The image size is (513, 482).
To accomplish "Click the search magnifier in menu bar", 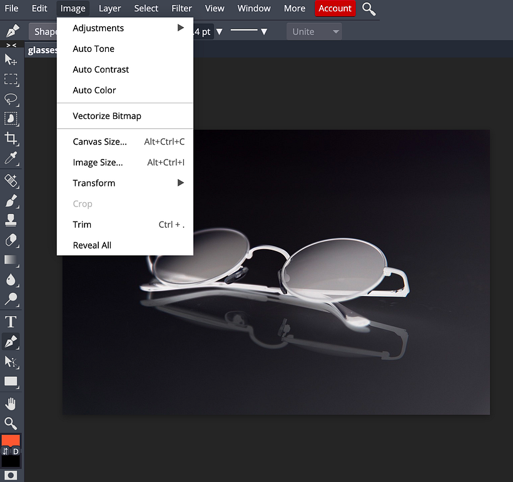I will [x=368, y=9].
